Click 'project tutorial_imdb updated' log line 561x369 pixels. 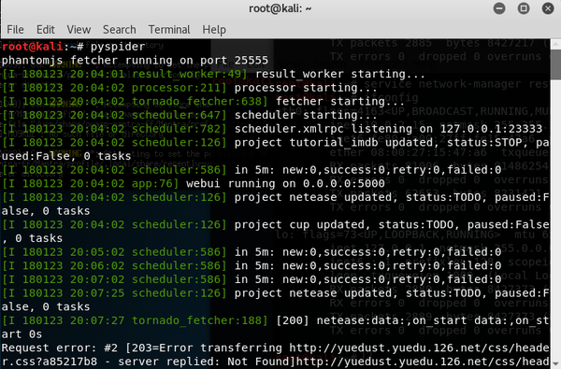[x=276, y=143]
